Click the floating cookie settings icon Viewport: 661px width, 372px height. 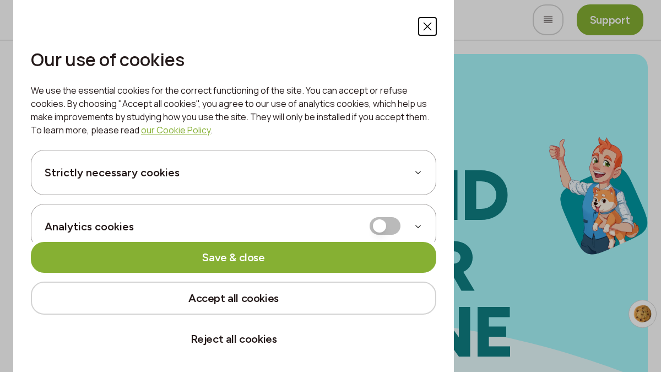(x=642, y=314)
